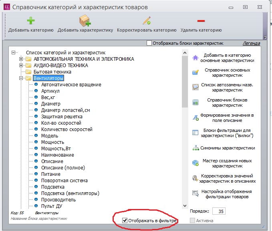Viewport: 272px width, 231px height.
Task: Click the pencil icon Корректировать категорию
Action: (147, 21)
